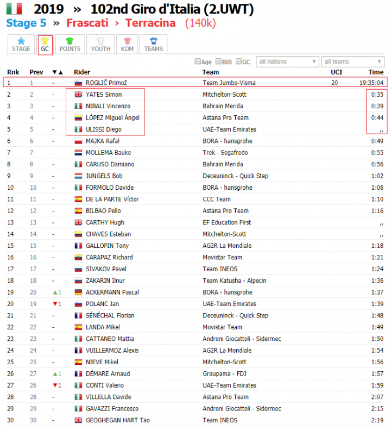Open Groupama - FDJ team page
The image size is (391, 430).
pos(224,374)
